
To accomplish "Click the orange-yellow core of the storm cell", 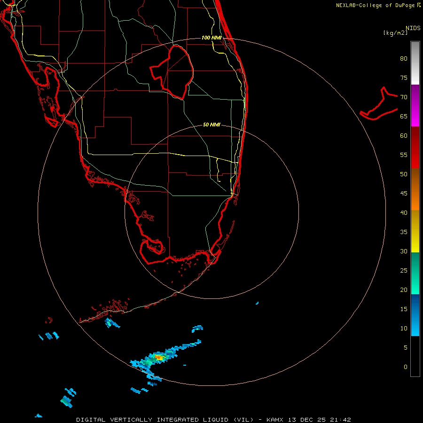I will (159, 358).
